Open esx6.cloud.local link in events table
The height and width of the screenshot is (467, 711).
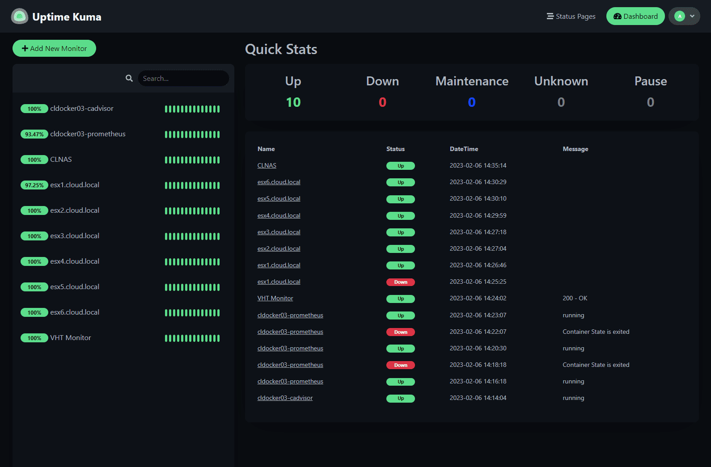(x=279, y=182)
